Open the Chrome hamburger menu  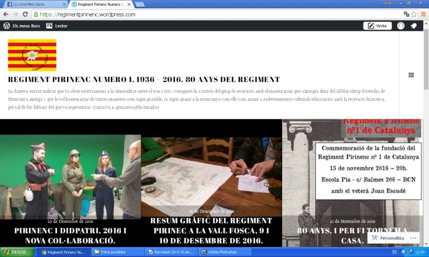[x=423, y=15]
